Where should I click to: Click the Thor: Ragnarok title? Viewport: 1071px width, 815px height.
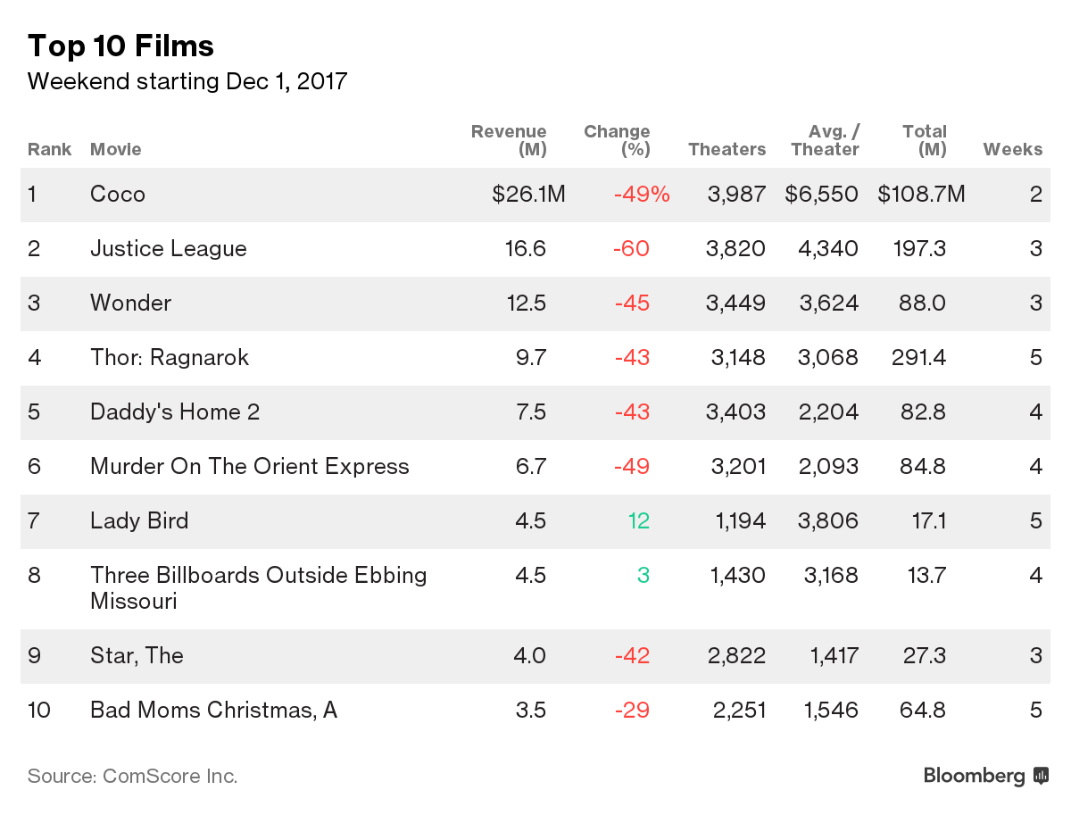170,358
